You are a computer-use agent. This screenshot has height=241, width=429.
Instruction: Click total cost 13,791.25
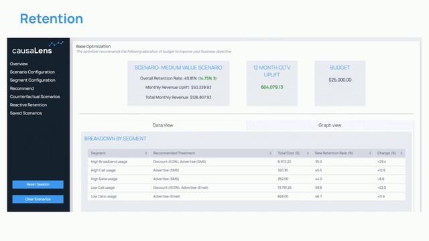[x=284, y=187]
